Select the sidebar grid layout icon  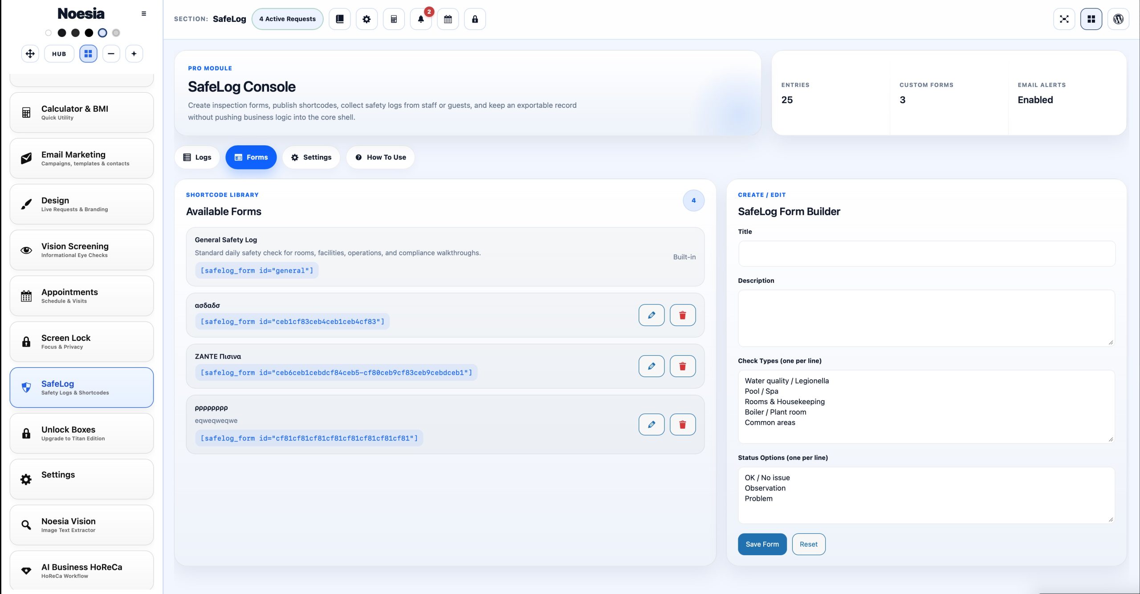(x=88, y=54)
